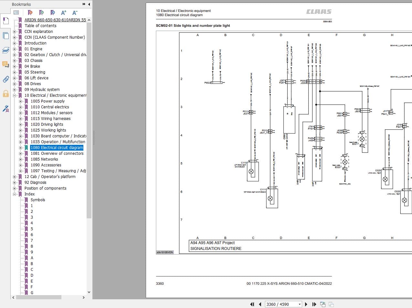The height and width of the screenshot is (308, 412).
Task: Click the bookmarks scroll right arrow
Action: pos(84,297)
